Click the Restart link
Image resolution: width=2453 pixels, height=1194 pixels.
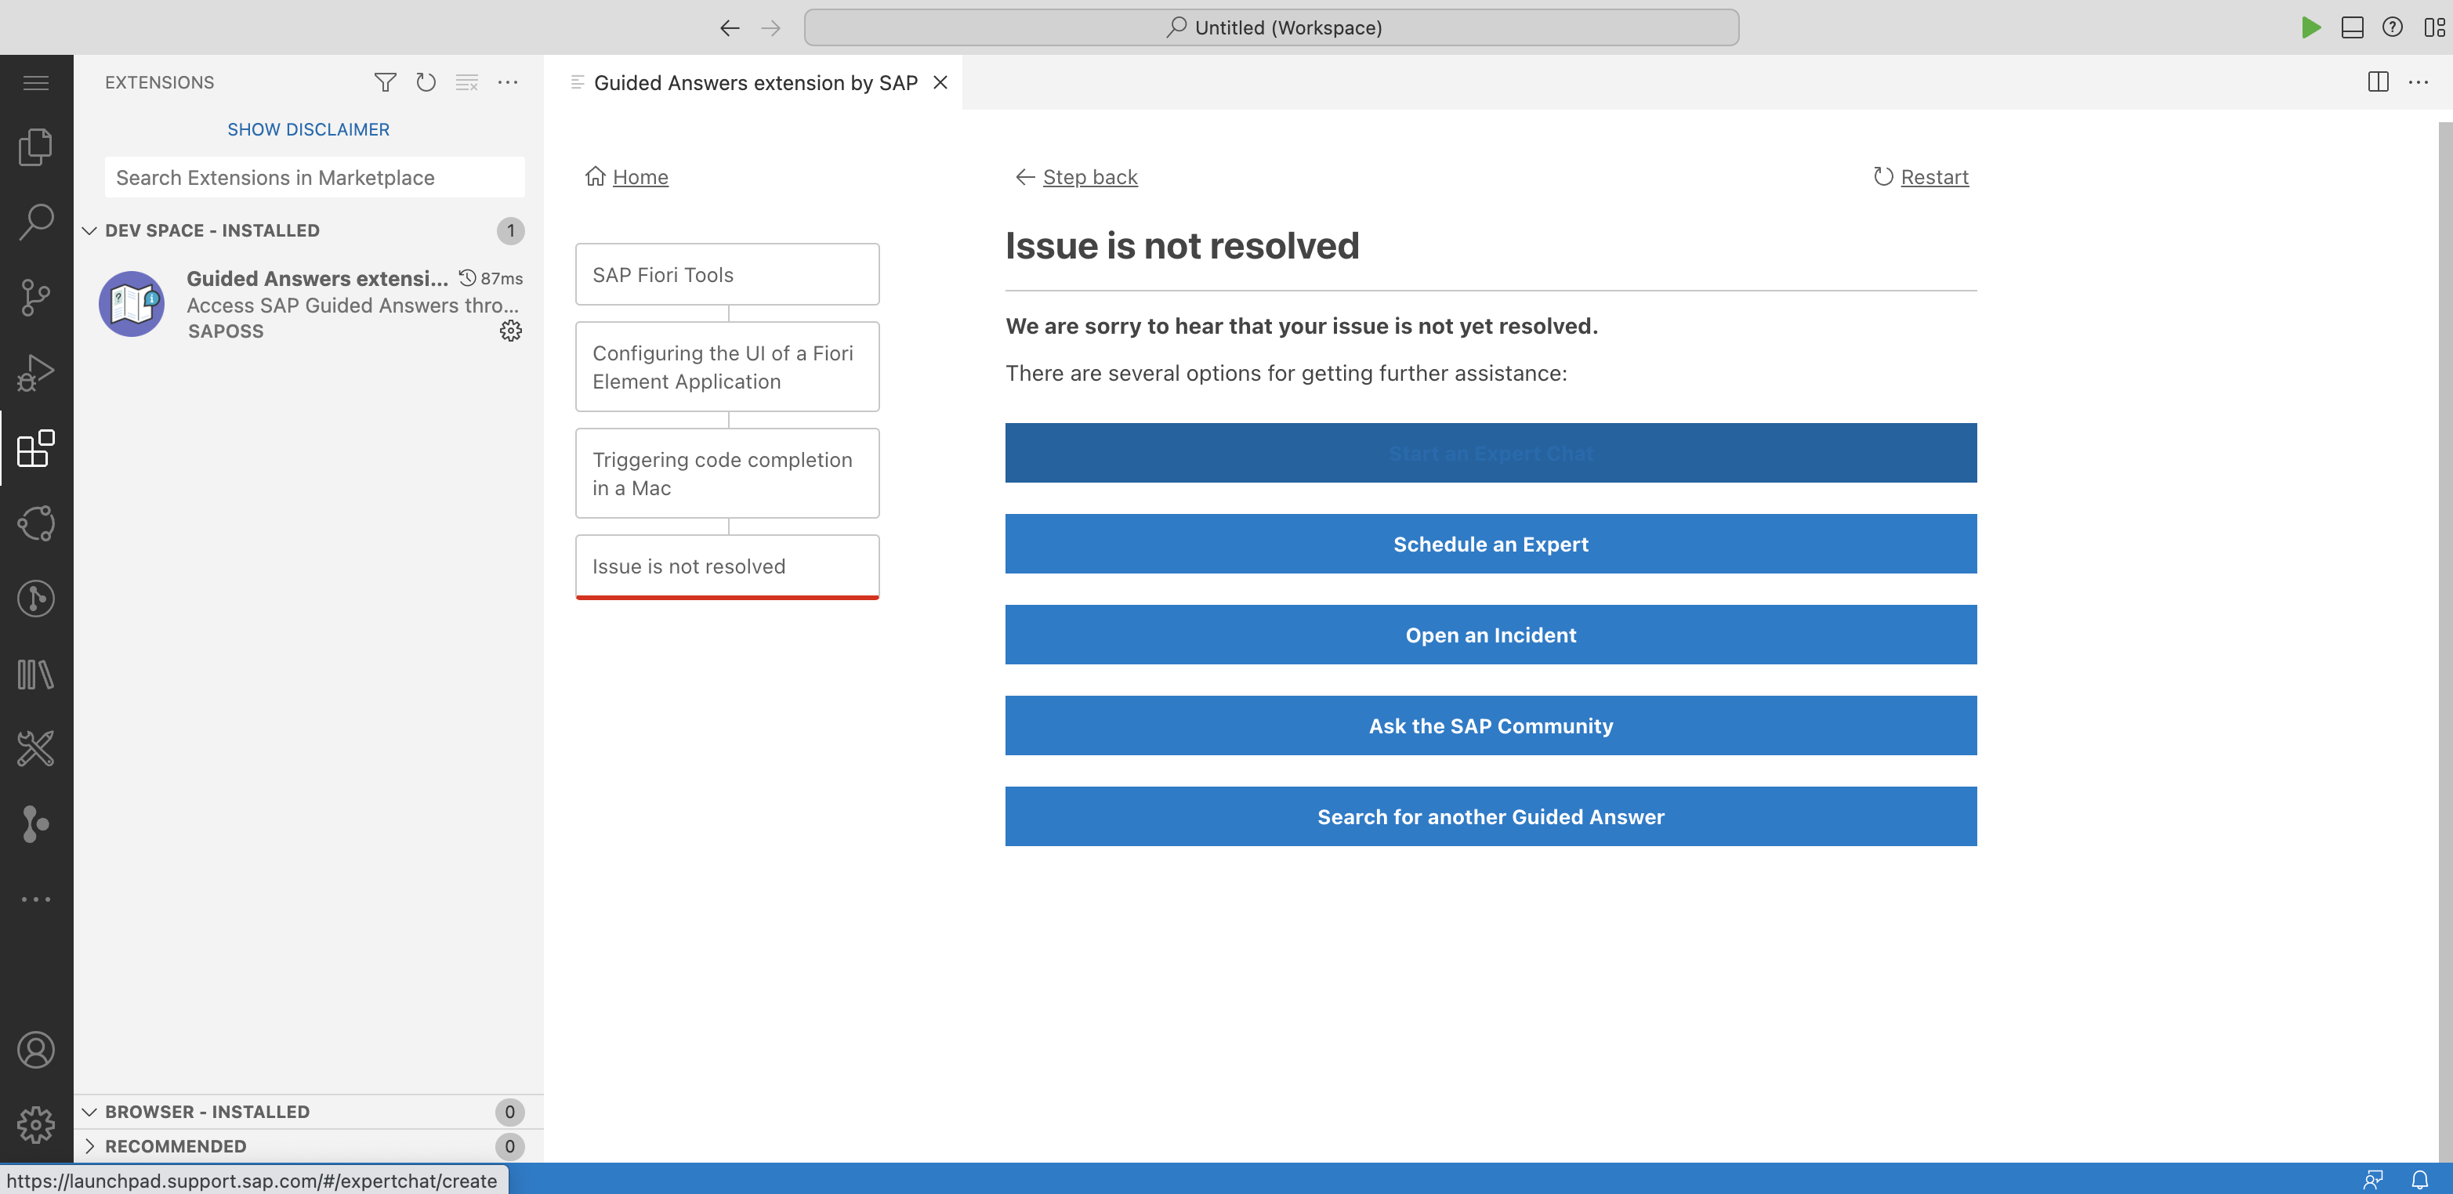pyautogui.click(x=1934, y=177)
